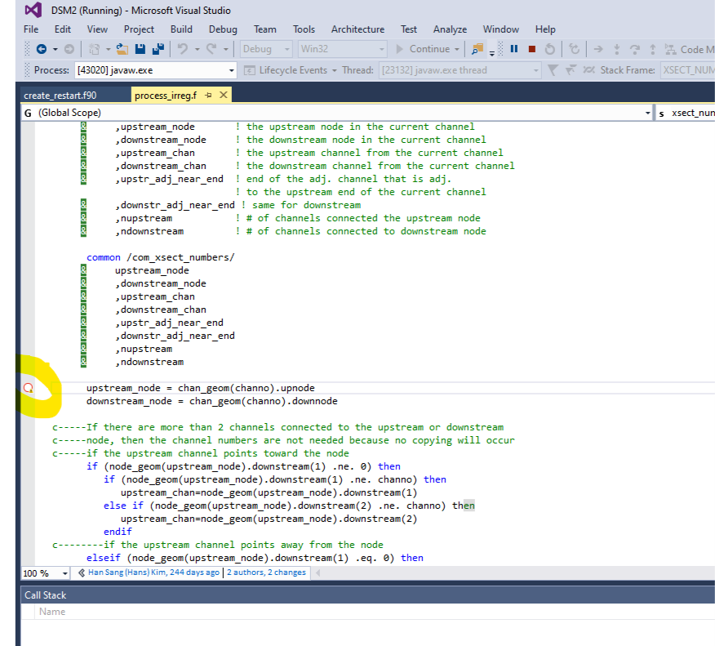
Task: Open the Tools menu
Action: pyautogui.click(x=304, y=29)
